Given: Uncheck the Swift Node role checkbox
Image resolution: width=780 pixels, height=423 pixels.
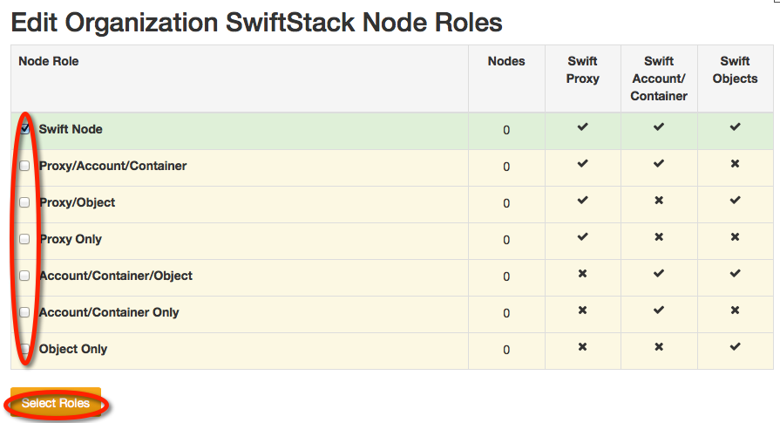Looking at the screenshot, I should [x=24, y=129].
